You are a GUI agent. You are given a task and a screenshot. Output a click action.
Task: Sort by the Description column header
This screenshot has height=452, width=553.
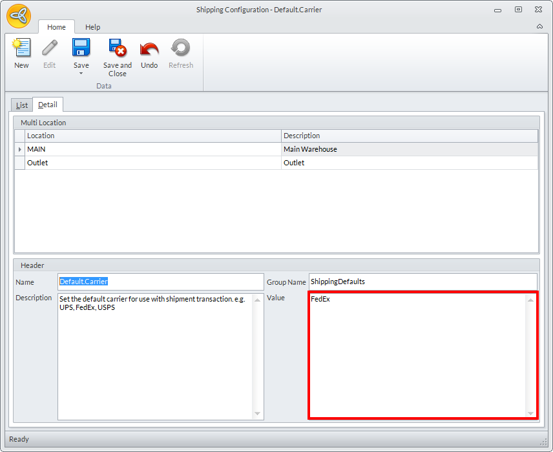410,136
